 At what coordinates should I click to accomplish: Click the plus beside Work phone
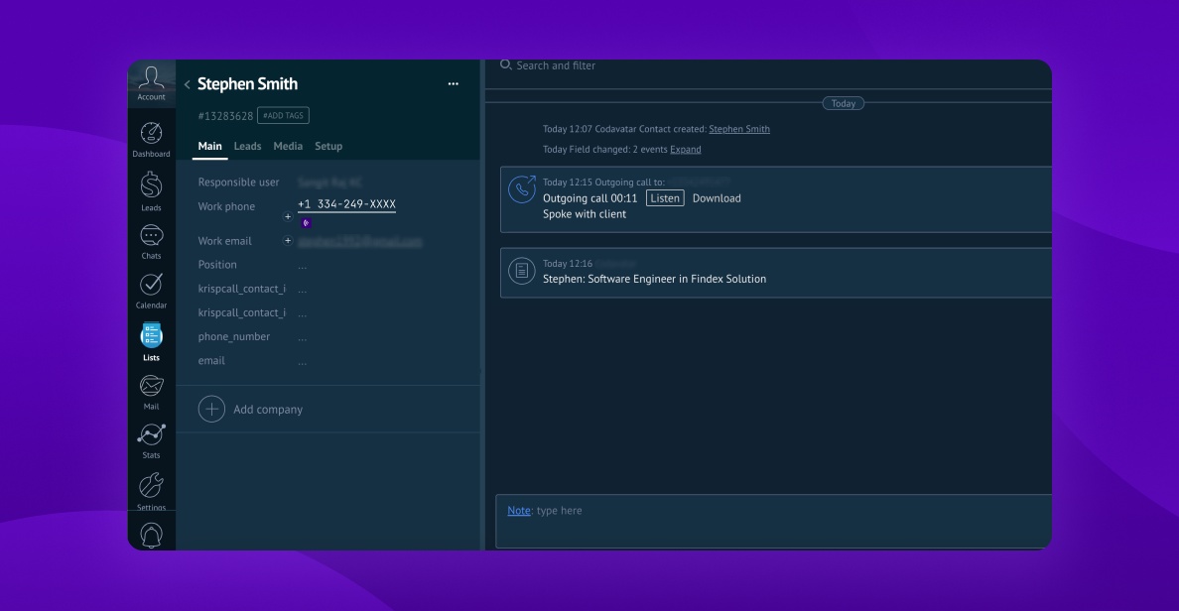(x=288, y=216)
